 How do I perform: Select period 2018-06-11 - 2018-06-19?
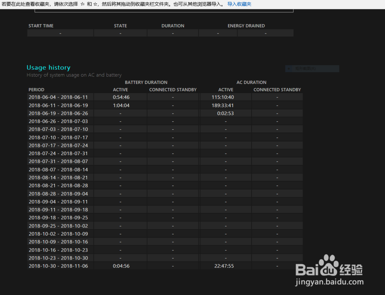(58, 106)
